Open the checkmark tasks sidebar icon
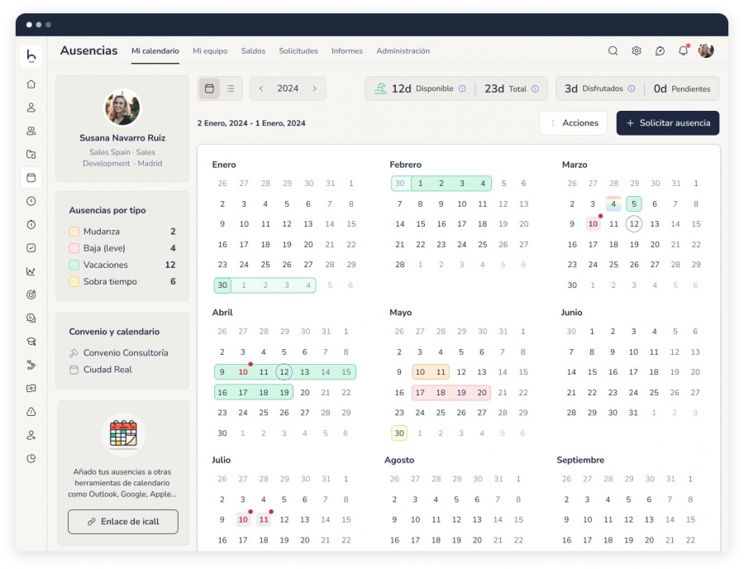The image size is (744, 569). coord(31,248)
